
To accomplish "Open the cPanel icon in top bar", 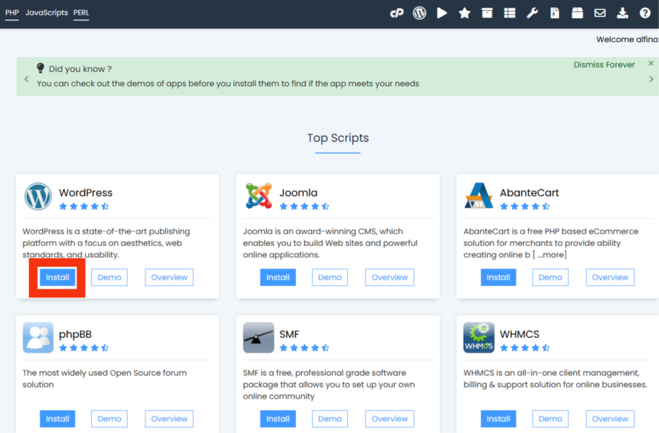I will pyautogui.click(x=396, y=13).
